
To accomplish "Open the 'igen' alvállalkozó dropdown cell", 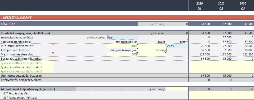I will pyautogui.click(x=123, y=37).
